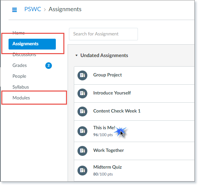The height and width of the screenshot is (185, 198).
Task: Click the Search for Assignment field
Action: (103, 34)
